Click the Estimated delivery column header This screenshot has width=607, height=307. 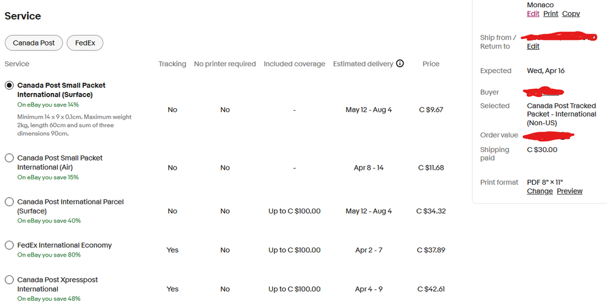[x=363, y=64]
